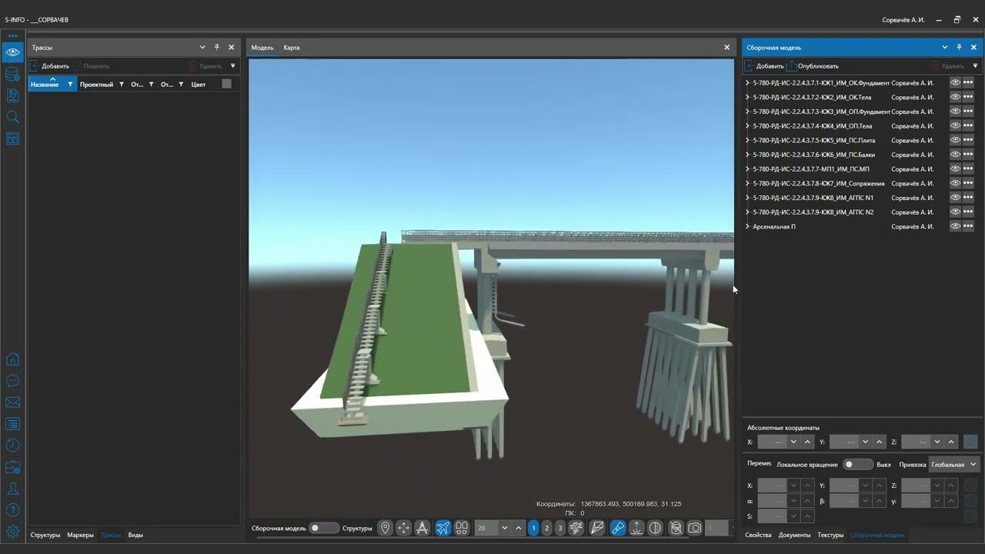The image size is (985, 554).
Task: Select speed preset 1
Action: click(533, 528)
